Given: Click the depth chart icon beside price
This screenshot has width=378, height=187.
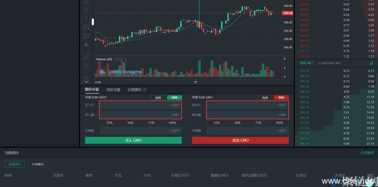Looking at the screenshot, I should 371,63.
